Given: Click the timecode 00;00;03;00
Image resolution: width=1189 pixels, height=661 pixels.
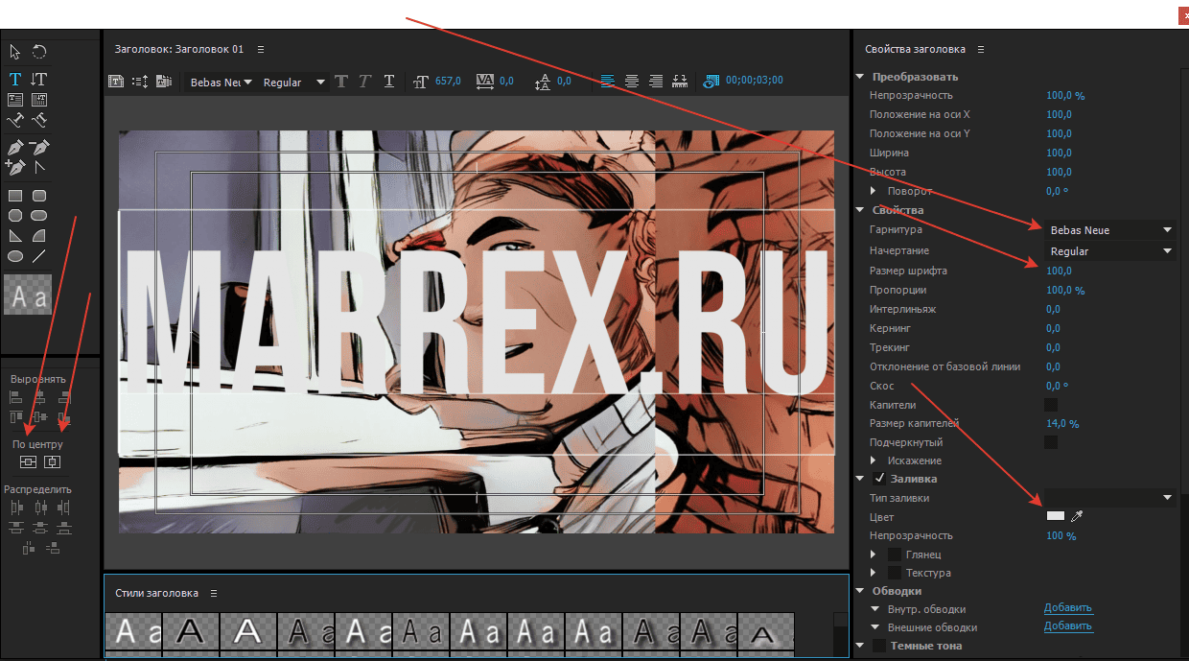Looking at the screenshot, I should [x=755, y=82].
